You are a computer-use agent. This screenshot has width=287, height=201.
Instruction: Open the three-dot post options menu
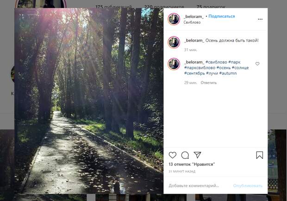pos(260,19)
